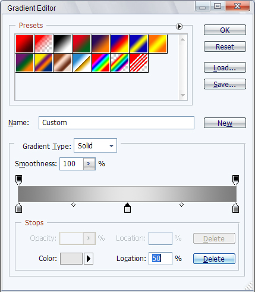Click into the gradient Name field
Image resolution: width=255 pixels, height=292 pixels.
(x=117, y=123)
